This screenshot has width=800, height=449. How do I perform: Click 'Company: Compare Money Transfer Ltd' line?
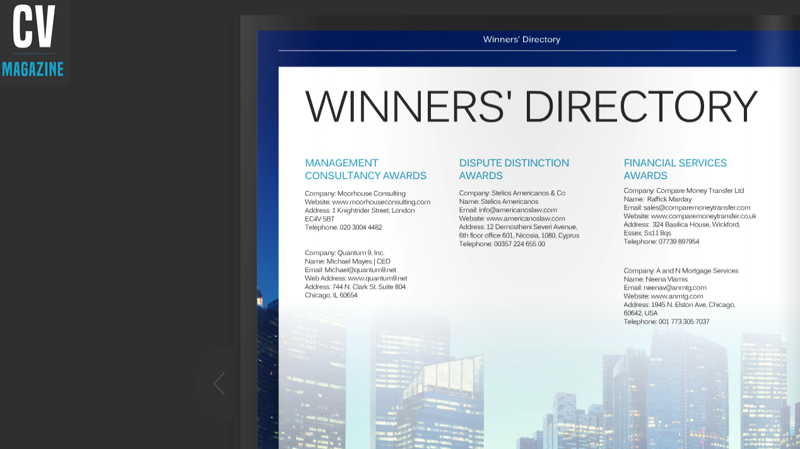tap(684, 190)
